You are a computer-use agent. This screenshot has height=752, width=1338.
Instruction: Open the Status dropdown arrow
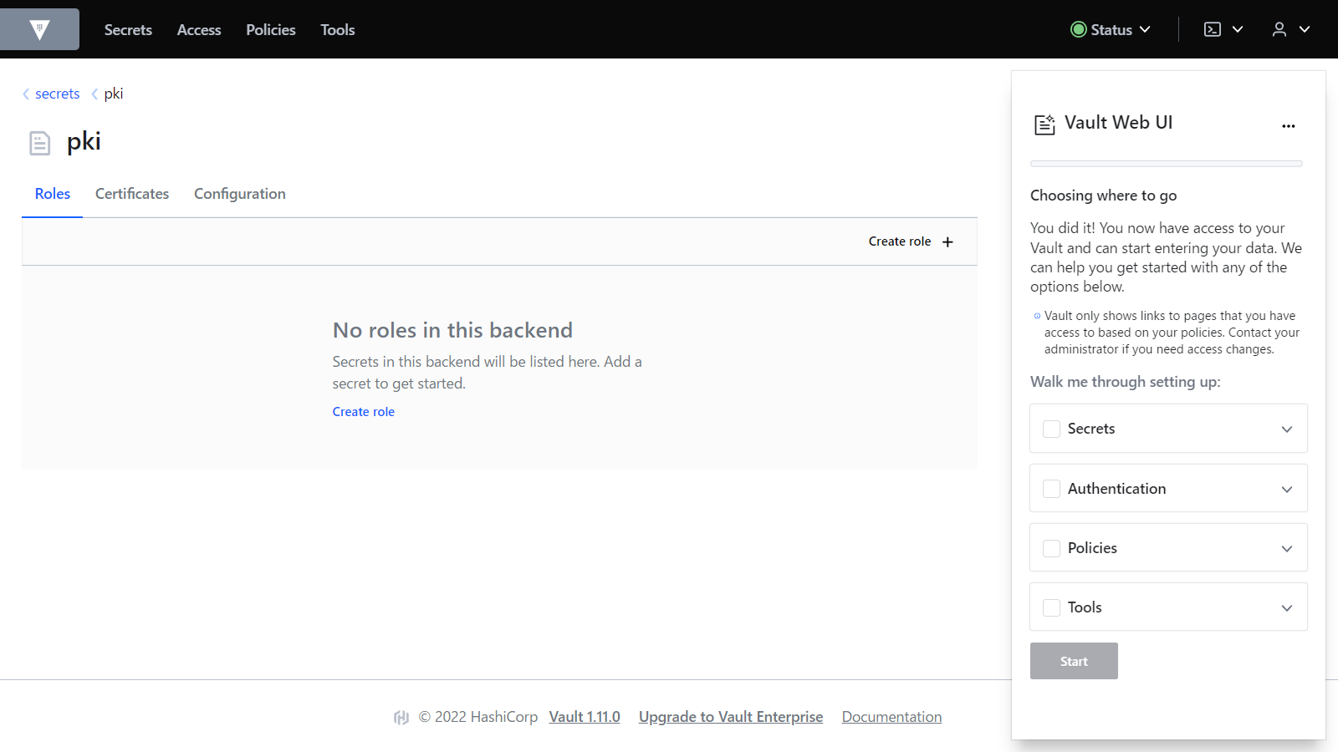click(x=1145, y=30)
